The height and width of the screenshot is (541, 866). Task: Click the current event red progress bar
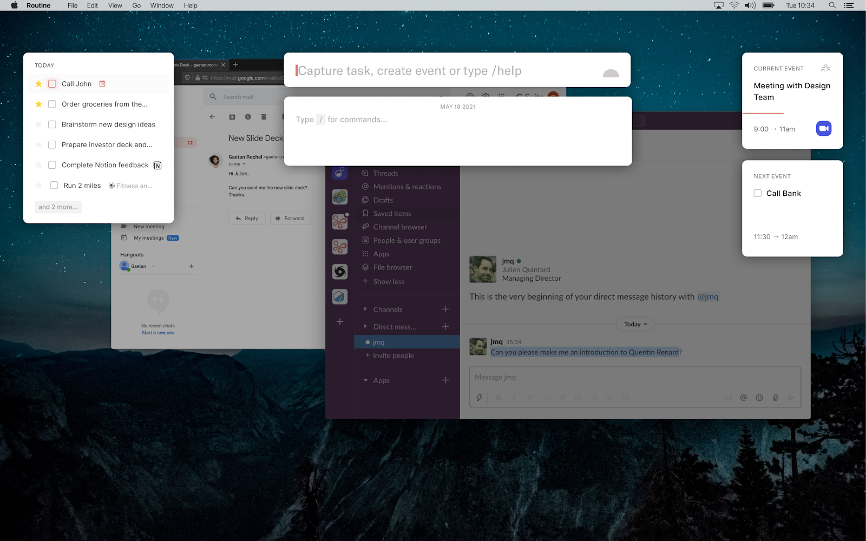pos(763,113)
